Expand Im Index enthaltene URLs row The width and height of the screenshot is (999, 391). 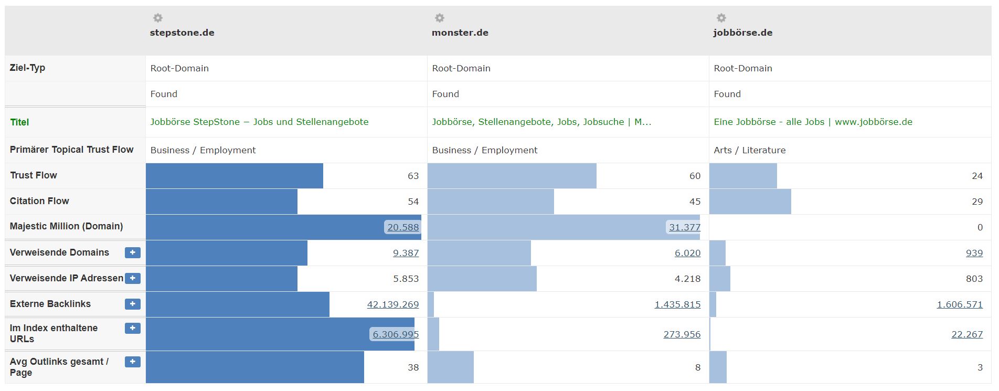(x=133, y=328)
